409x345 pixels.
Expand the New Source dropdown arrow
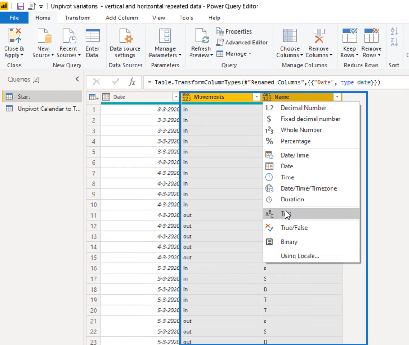point(52,55)
